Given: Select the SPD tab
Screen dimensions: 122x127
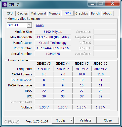Looking at the screenshot, I should [x=68, y=13].
